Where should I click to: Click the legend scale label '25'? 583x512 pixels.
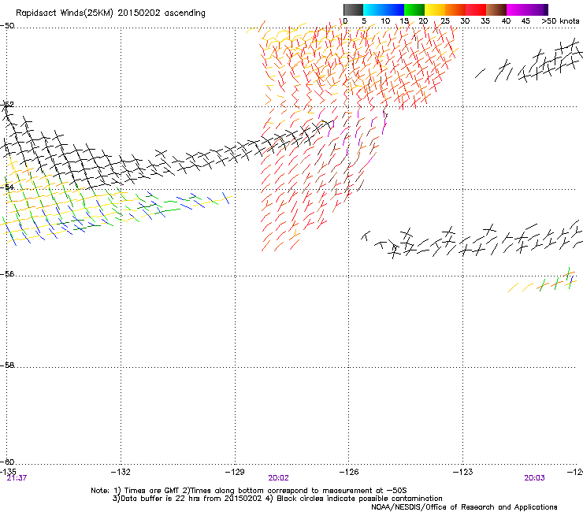click(x=445, y=21)
